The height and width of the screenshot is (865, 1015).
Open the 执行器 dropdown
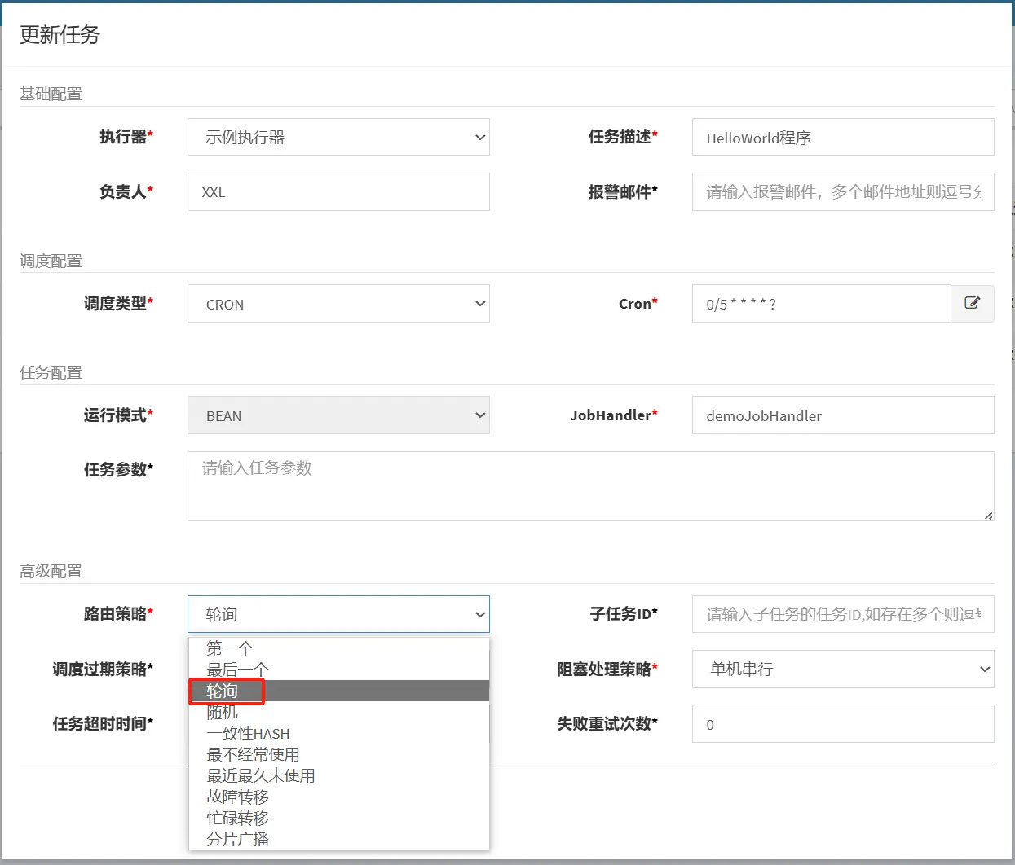(x=338, y=137)
